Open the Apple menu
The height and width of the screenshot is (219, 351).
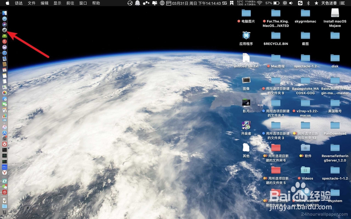pos(7,3)
